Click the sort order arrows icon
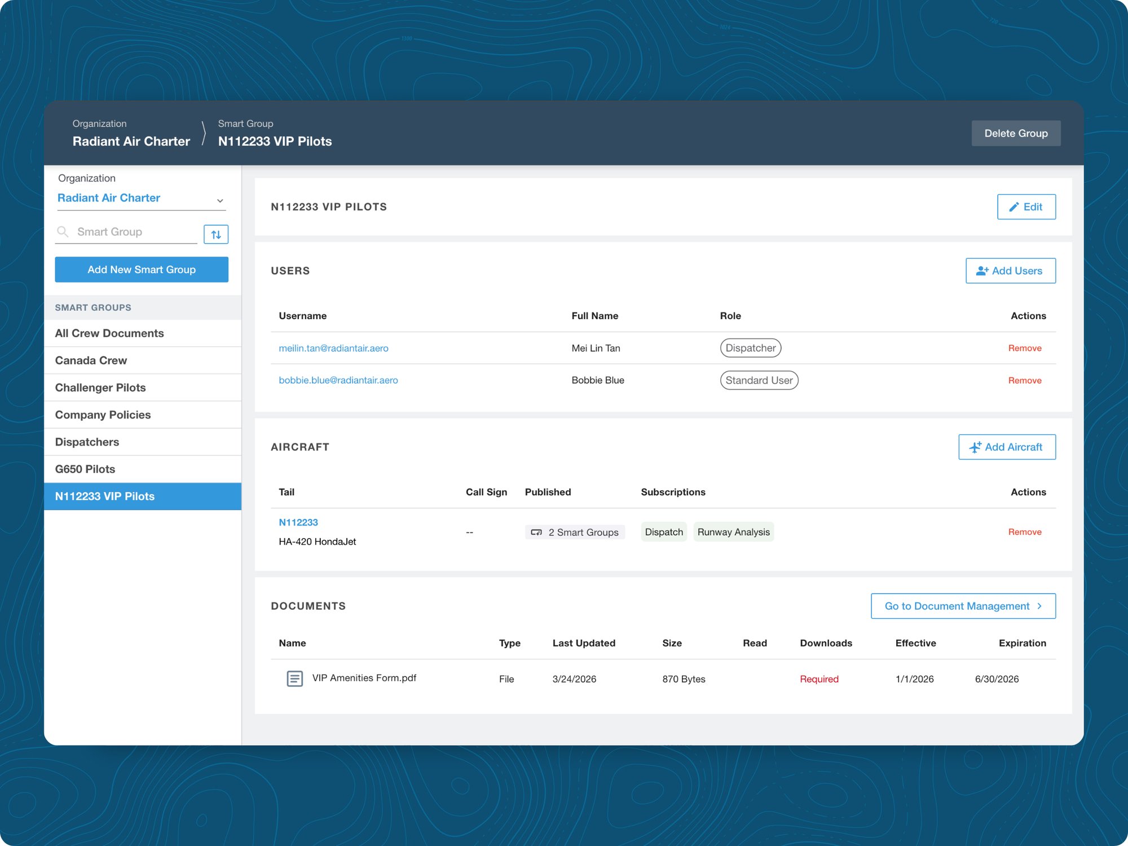Screen dimensions: 1128x846 [x=215, y=234]
